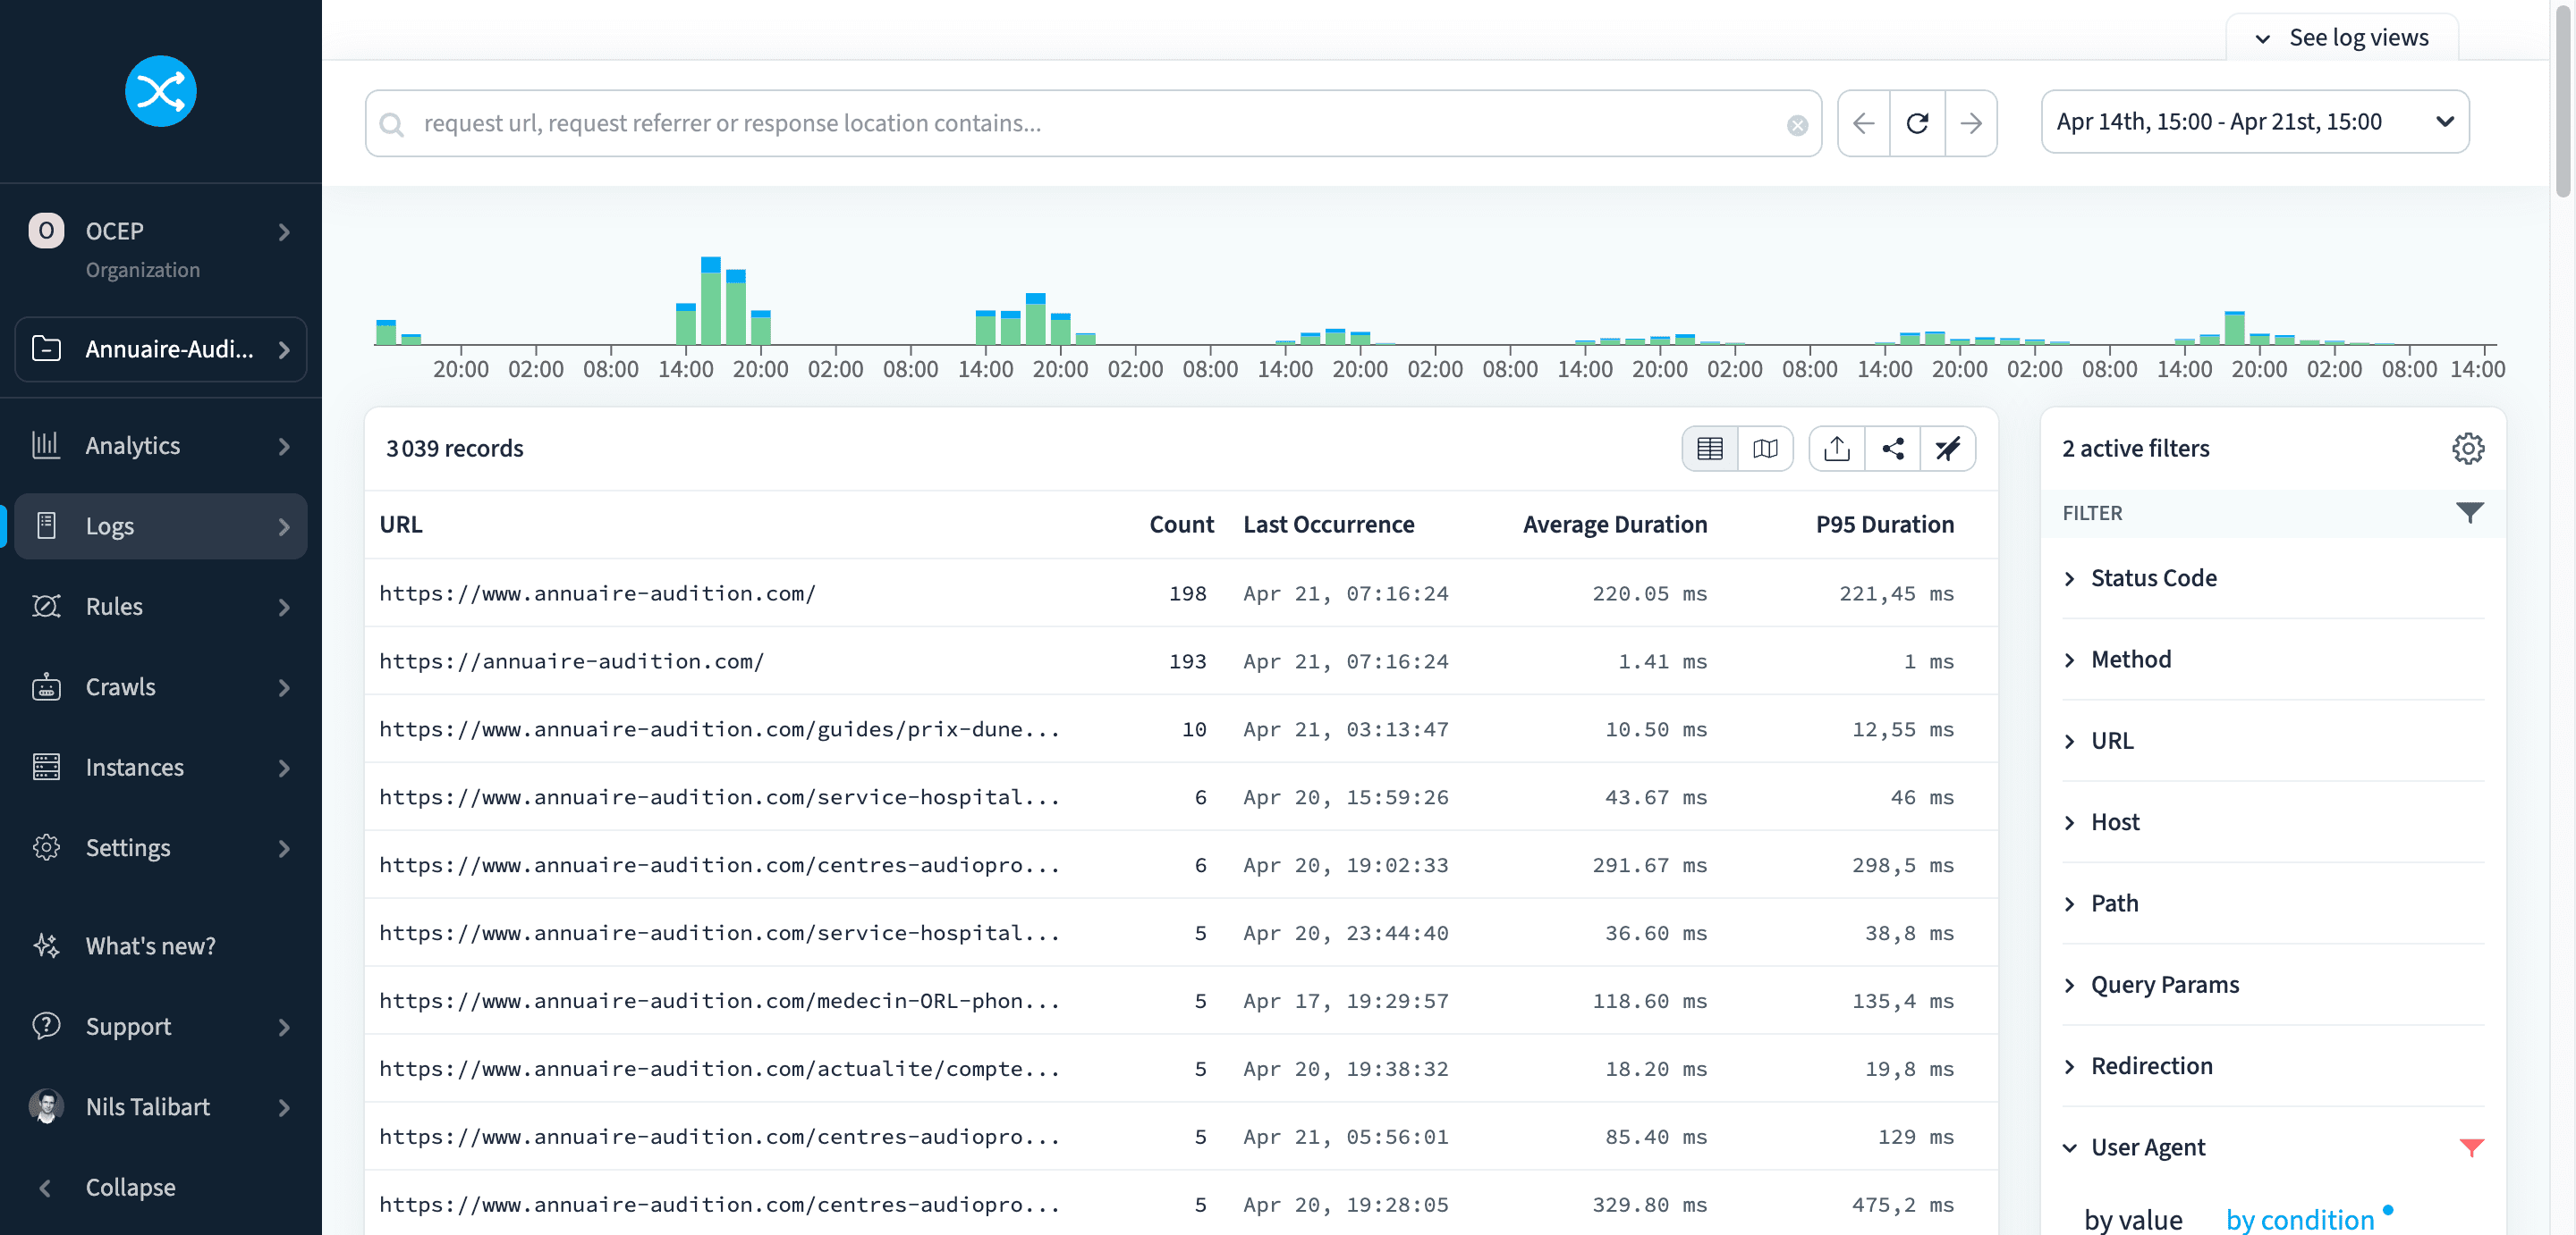The width and height of the screenshot is (2576, 1235).
Task: Focus the request URL search field
Action: click(x=1092, y=123)
